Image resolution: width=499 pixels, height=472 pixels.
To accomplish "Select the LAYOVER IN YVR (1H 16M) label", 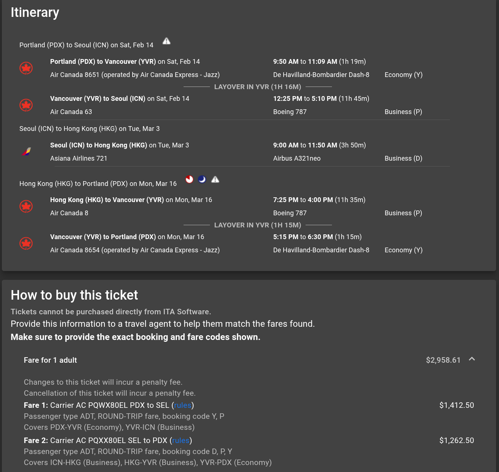I will tap(258, 87).
